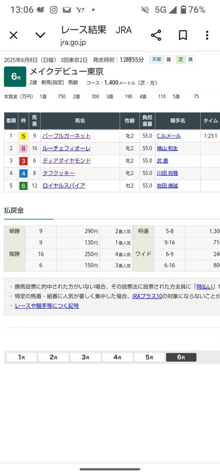
Task: Tap the share icon
Action: tap(156, 35)
